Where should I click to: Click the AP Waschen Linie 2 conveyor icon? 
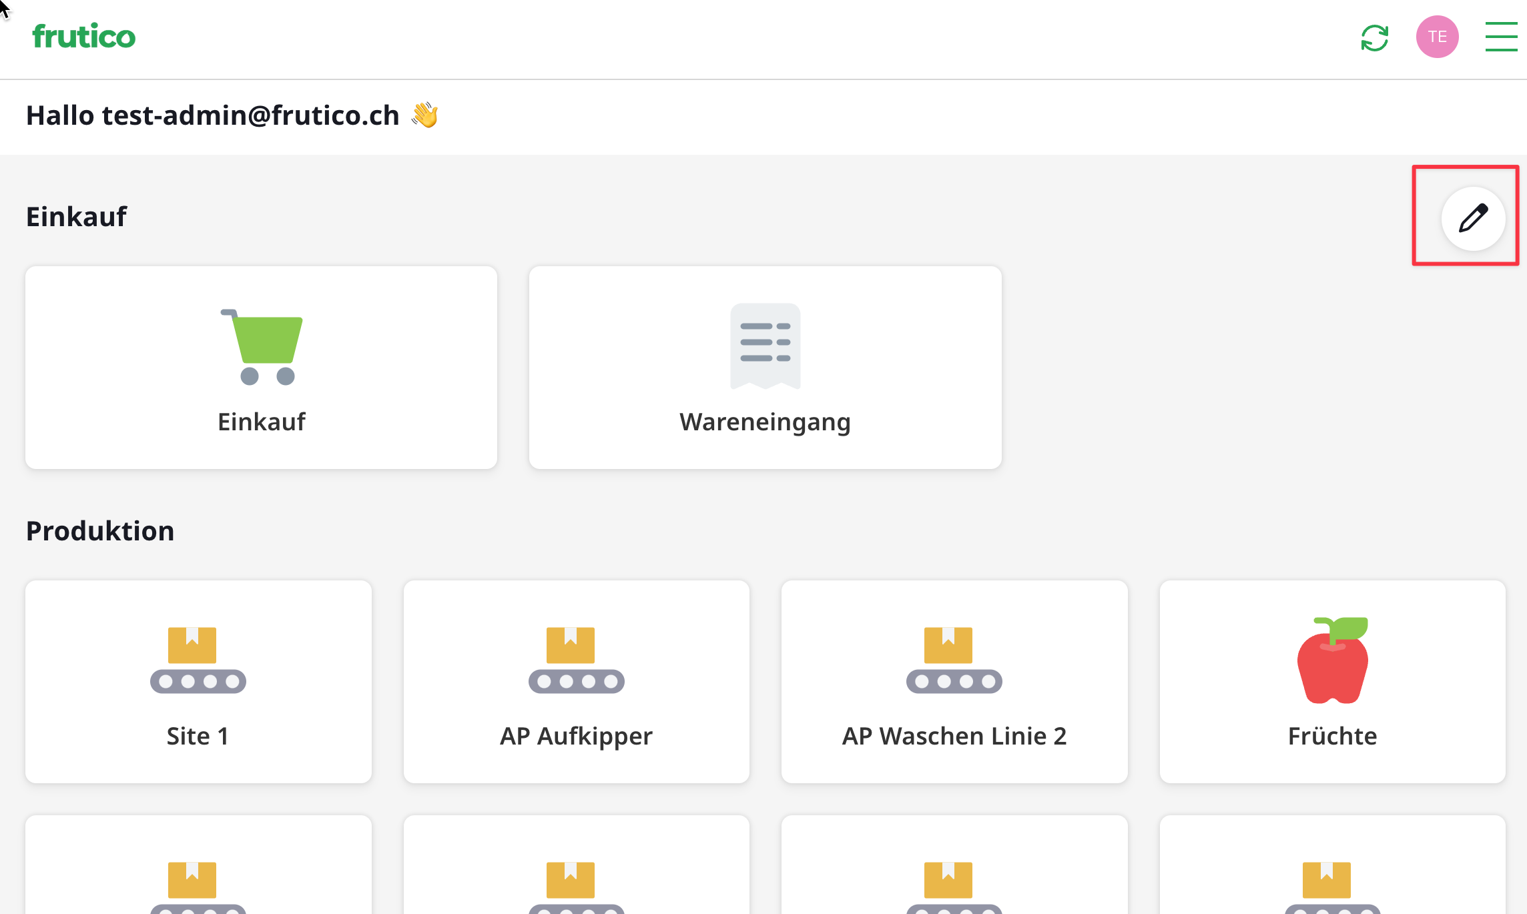954,660
